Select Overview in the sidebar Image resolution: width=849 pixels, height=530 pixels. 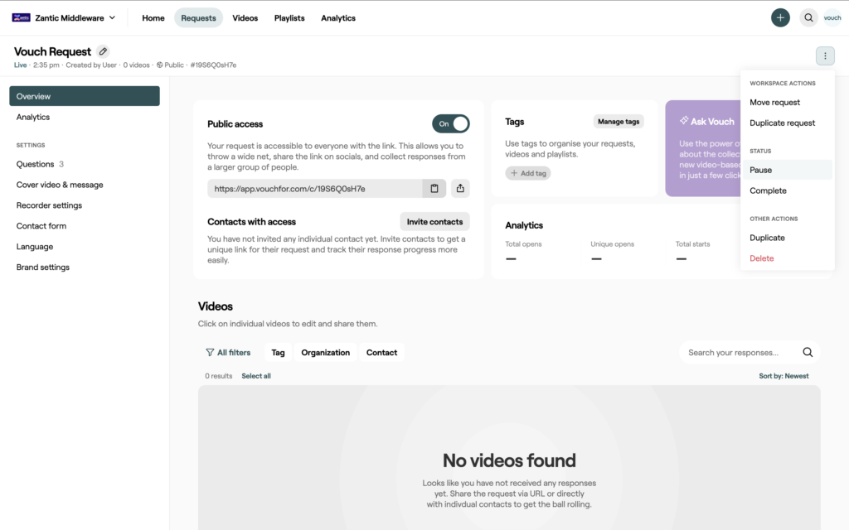coord(85,96)
